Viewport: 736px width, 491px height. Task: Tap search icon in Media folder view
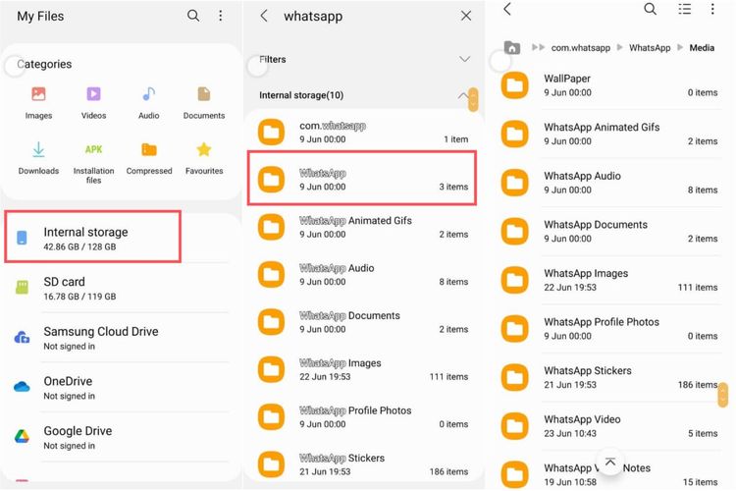point(650,9)
